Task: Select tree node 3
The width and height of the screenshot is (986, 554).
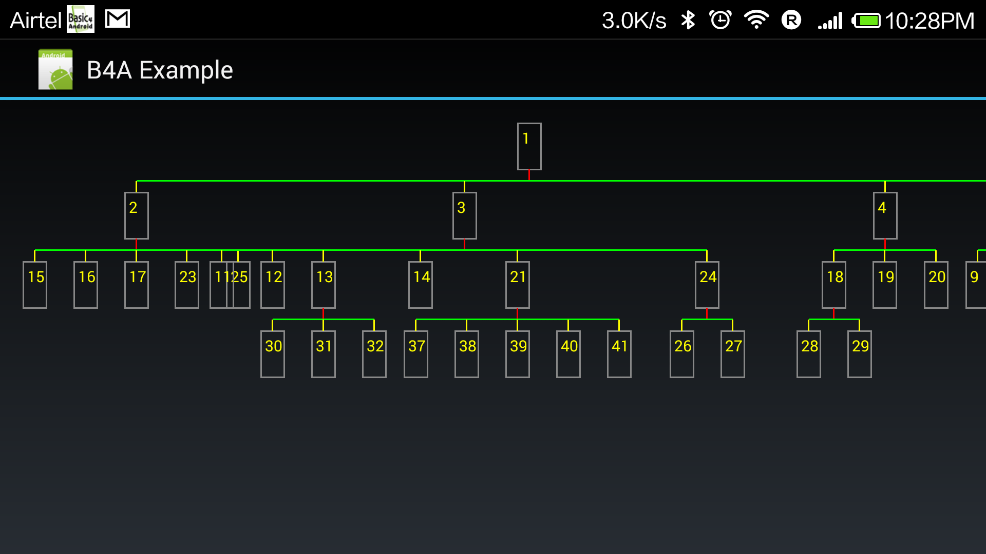Action: click(464, 215)
